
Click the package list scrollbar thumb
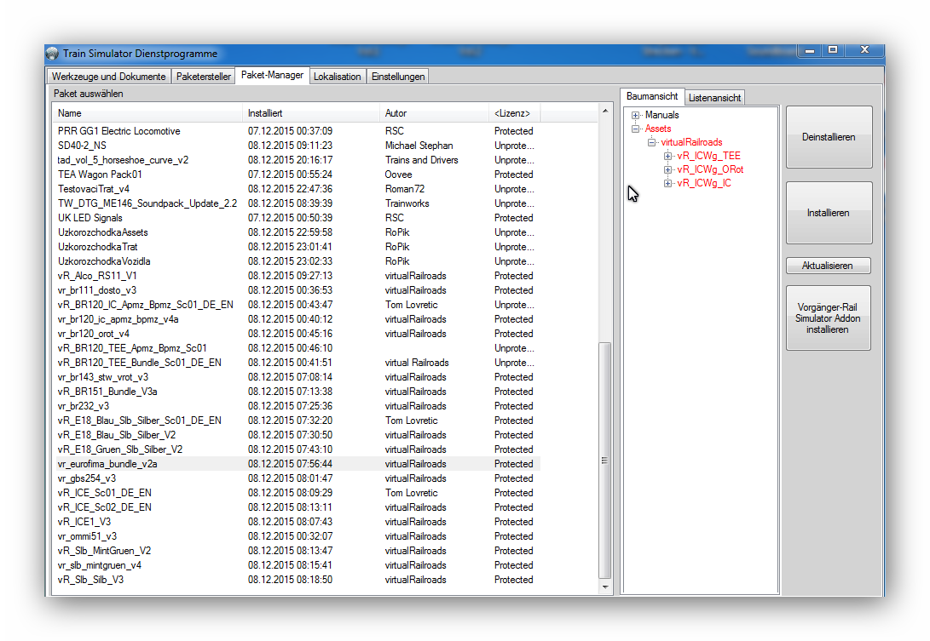click(x=605, y=461)
